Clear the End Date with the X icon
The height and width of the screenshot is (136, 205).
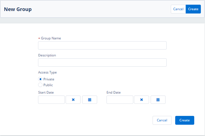[x=142, y=100]
